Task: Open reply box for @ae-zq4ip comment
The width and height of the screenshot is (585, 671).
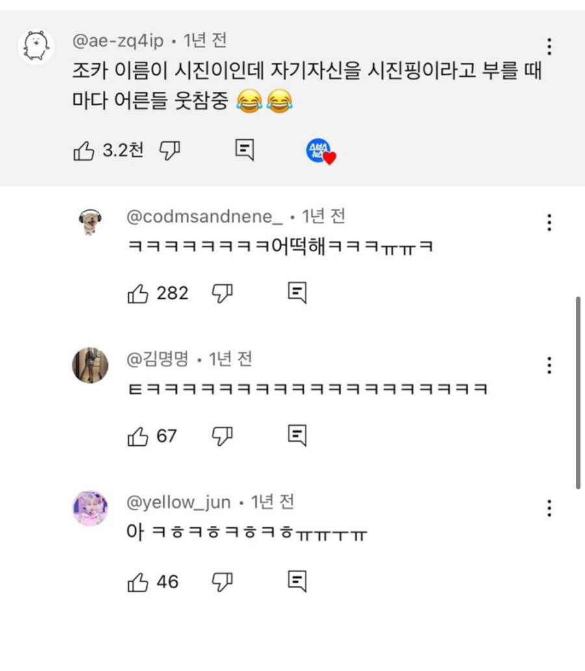Action: tap(244, 151)
